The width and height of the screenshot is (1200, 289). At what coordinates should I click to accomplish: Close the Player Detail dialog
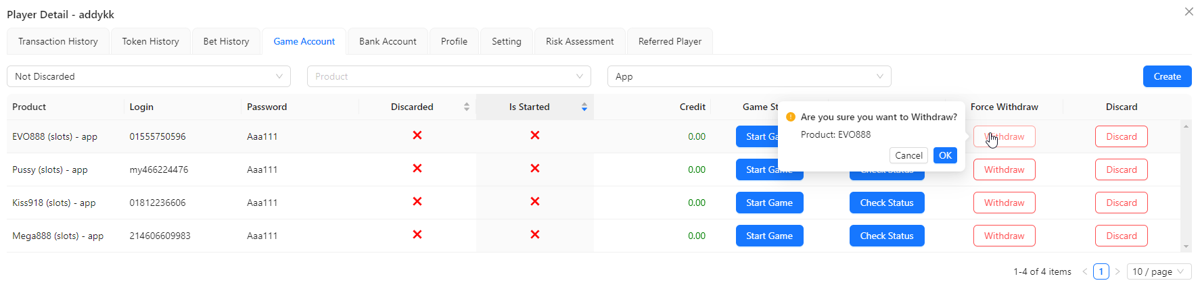(x=1189, y=11)
